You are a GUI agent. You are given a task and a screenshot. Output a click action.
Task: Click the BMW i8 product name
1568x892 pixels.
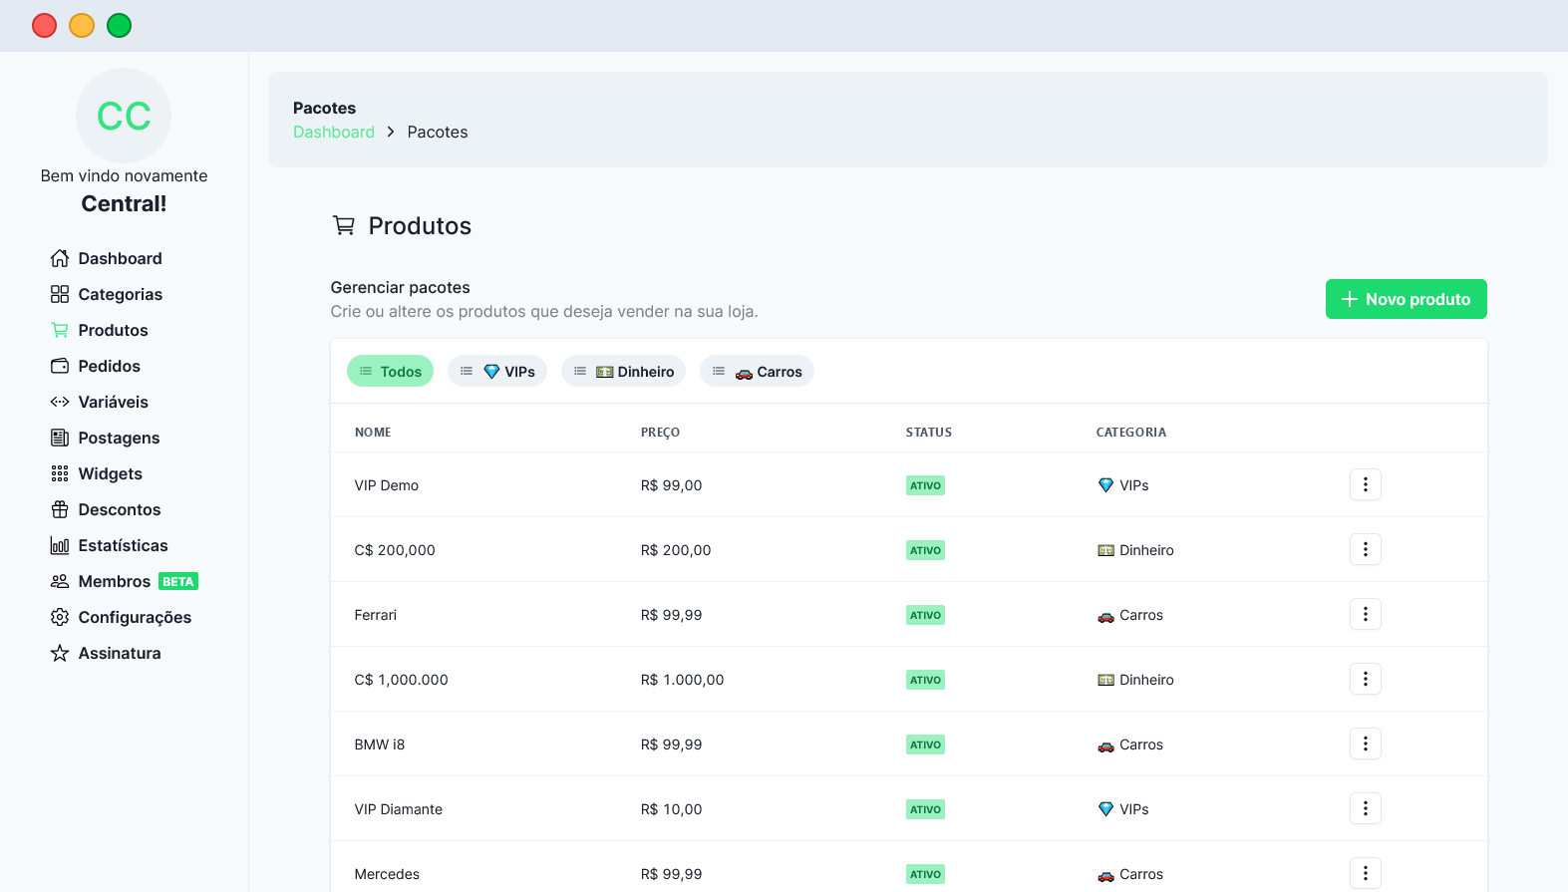click(x=380, y=744)
